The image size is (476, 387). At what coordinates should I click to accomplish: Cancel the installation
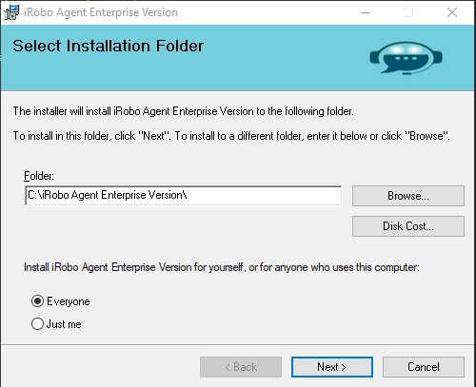(424, 367)
